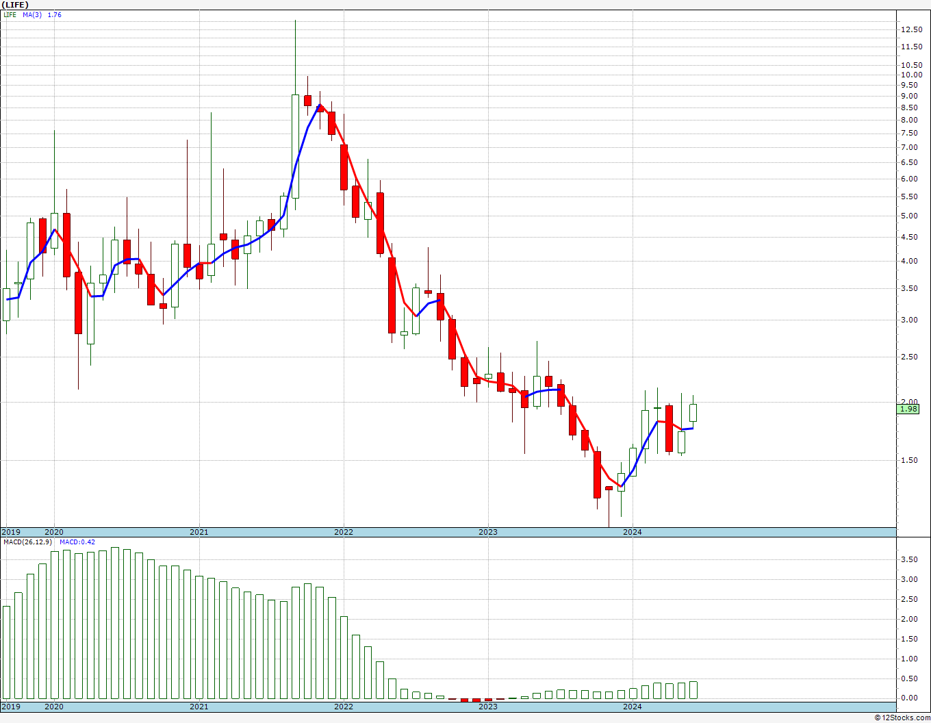Click 2022 on the price chart timeline
The image size is (931, 723).
[x=343, y=532]
